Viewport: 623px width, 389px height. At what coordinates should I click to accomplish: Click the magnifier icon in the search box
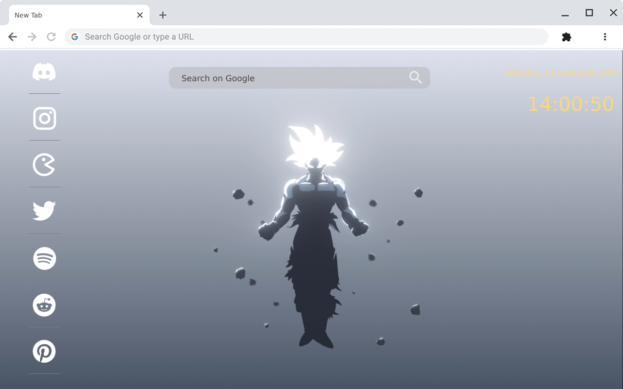(415, 77)
